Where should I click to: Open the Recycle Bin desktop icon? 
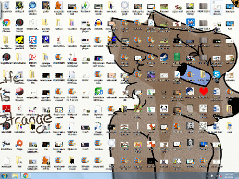(6, 5)
